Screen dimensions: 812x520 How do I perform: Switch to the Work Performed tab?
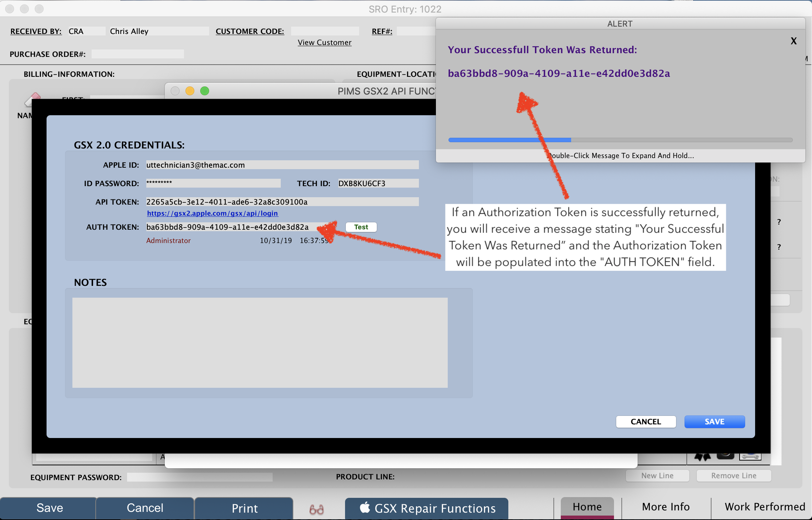point(764,507)
